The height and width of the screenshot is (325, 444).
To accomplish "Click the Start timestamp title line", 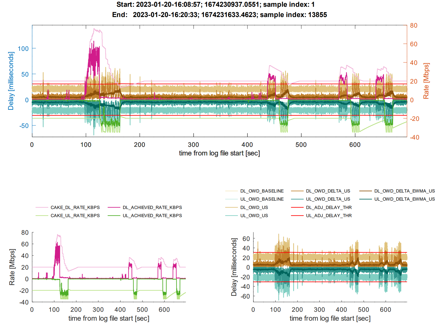I will point(216,5).
